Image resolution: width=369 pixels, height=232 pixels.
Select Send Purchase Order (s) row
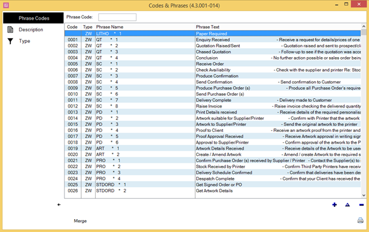[x=213, y=94]
